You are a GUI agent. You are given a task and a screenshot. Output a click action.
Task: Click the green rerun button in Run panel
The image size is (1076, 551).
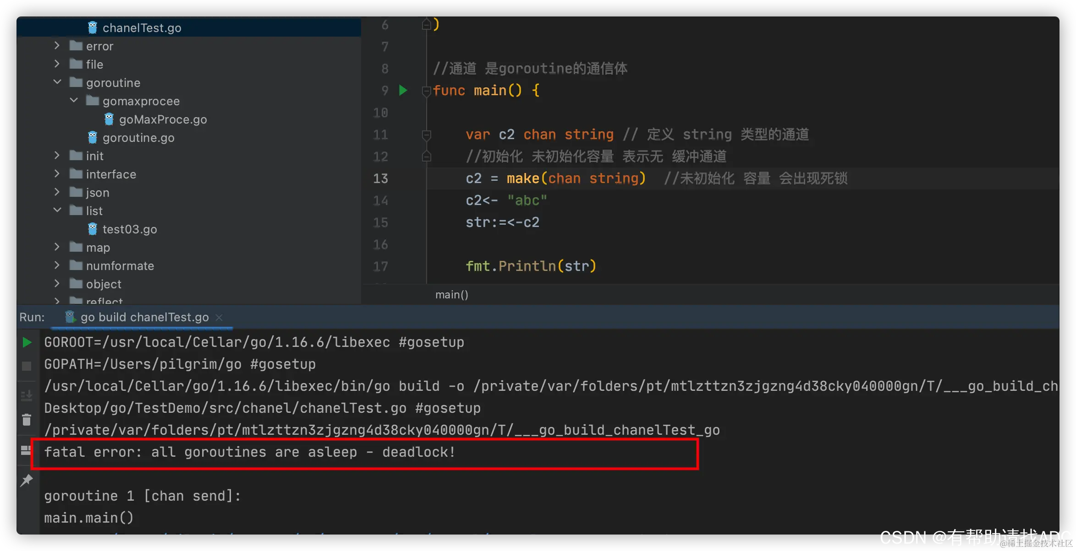pyautogui.click(x=27, y=342)
